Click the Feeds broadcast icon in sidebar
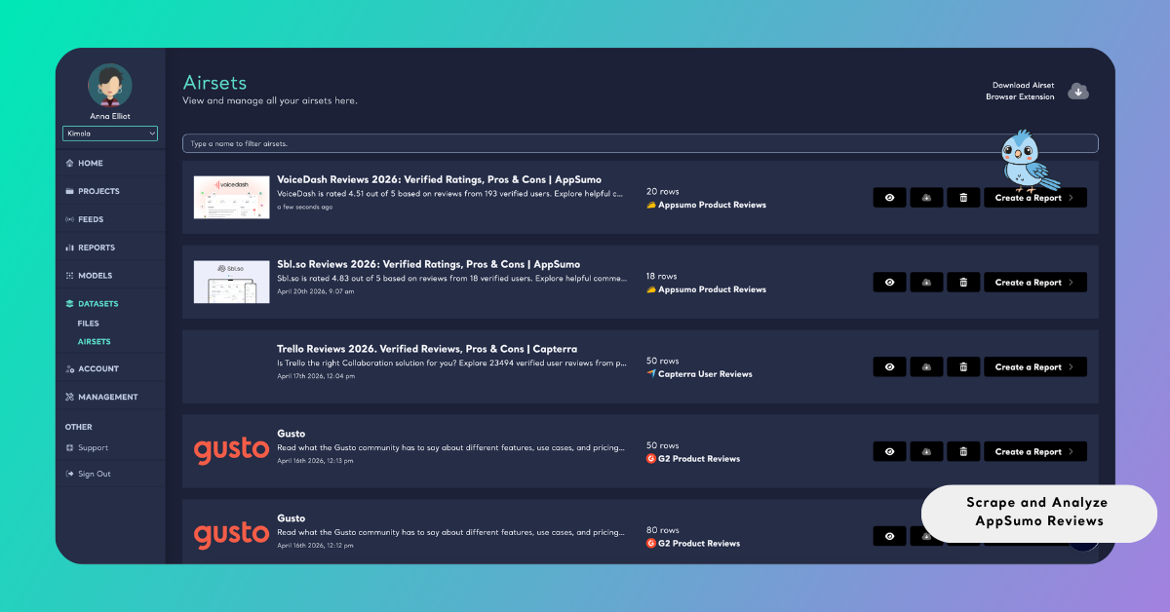The image size is (1170, 612). [x=69, y=219]
